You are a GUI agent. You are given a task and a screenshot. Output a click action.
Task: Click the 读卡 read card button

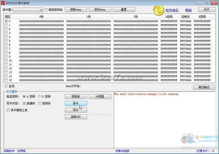click(x=76, y=103)
